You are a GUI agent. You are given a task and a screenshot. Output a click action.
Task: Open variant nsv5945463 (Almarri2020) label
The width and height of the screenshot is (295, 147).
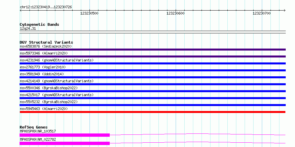[x=44, y=109]
